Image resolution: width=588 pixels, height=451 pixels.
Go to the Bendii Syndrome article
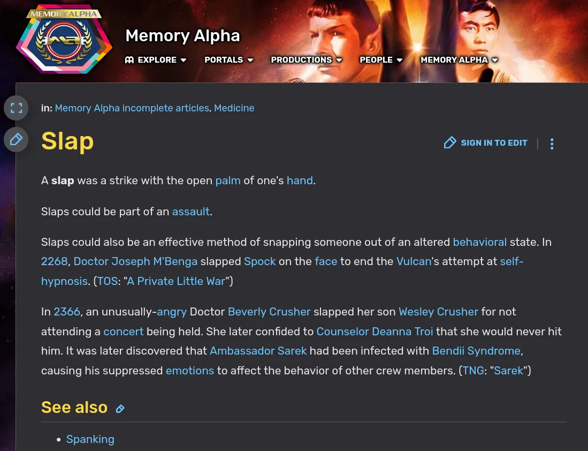click(476, 351)
